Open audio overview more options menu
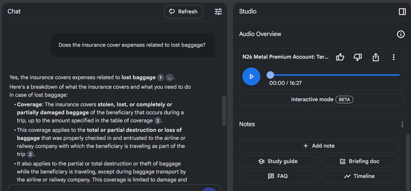The height and width of the screenshot is (191, 411). click(x=393, y=57)
